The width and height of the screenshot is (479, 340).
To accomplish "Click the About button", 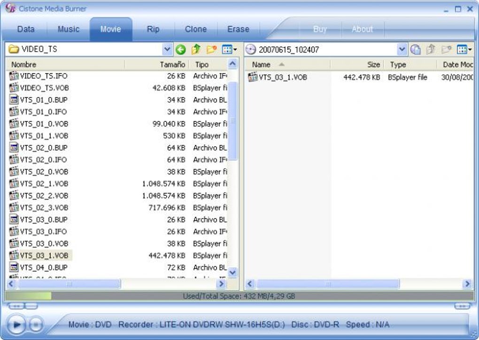I will click(x=362, y=29).
